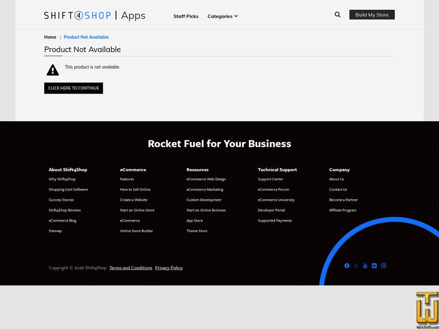Screen dimensions: 439x329
Task: Click 'This product is not available.' text
Action: click(x=92, y=67)
